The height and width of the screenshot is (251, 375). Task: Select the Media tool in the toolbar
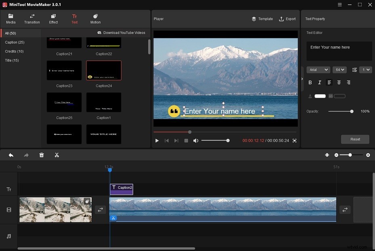click(10, 18)
